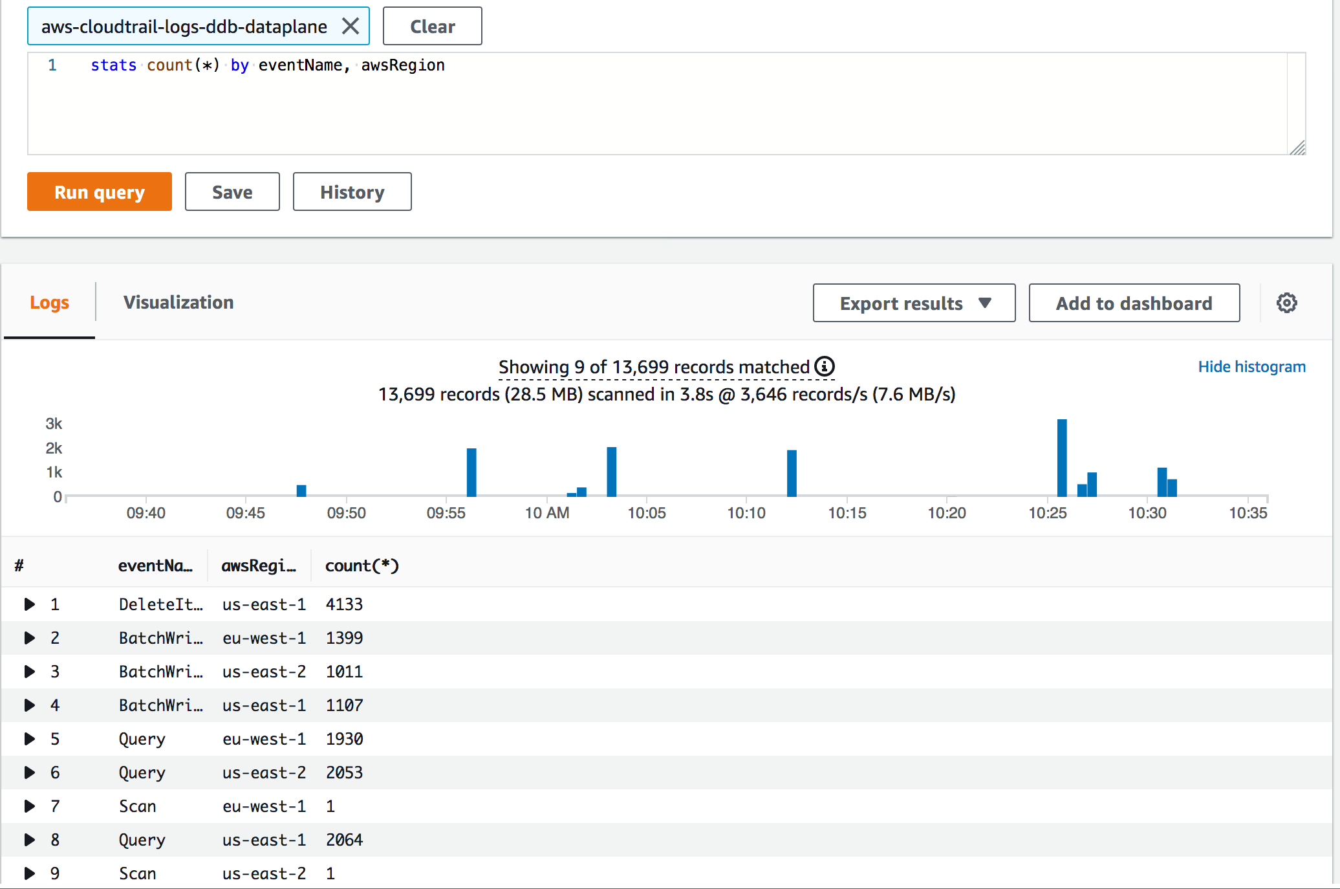The height and width of the screenshot is (889, 1340).
Task: Switch to the Logs tab
Action: [48, 303]
